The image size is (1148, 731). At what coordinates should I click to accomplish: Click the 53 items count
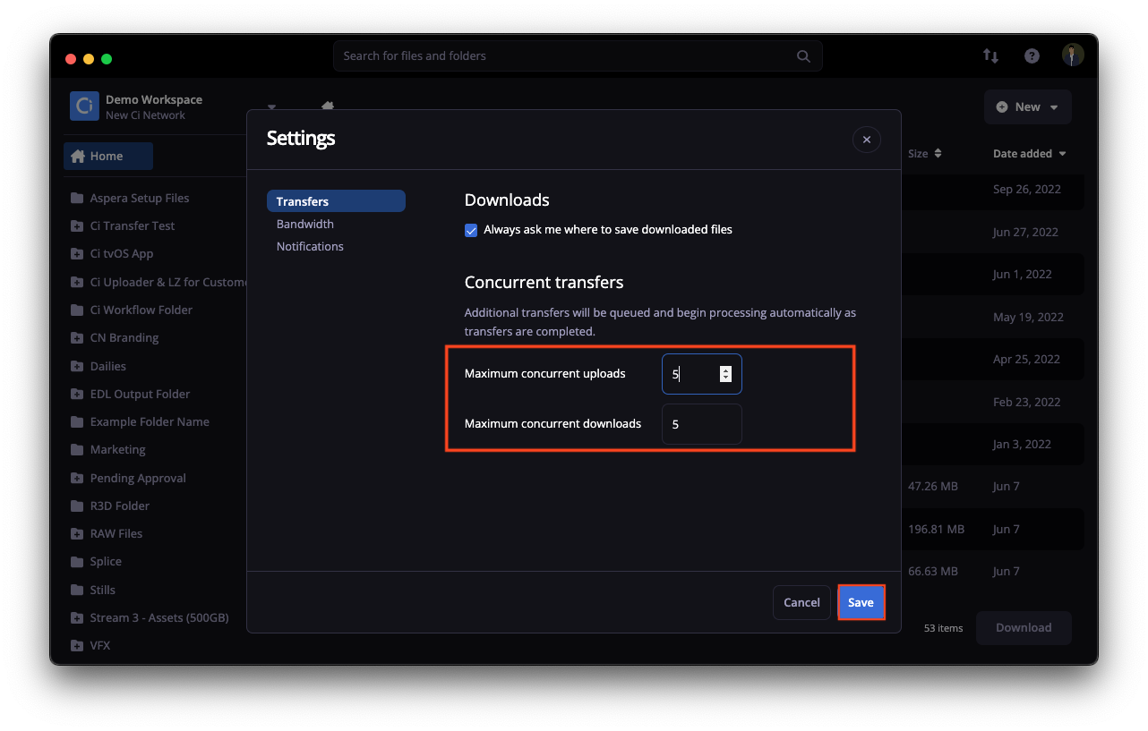[944, 628]
